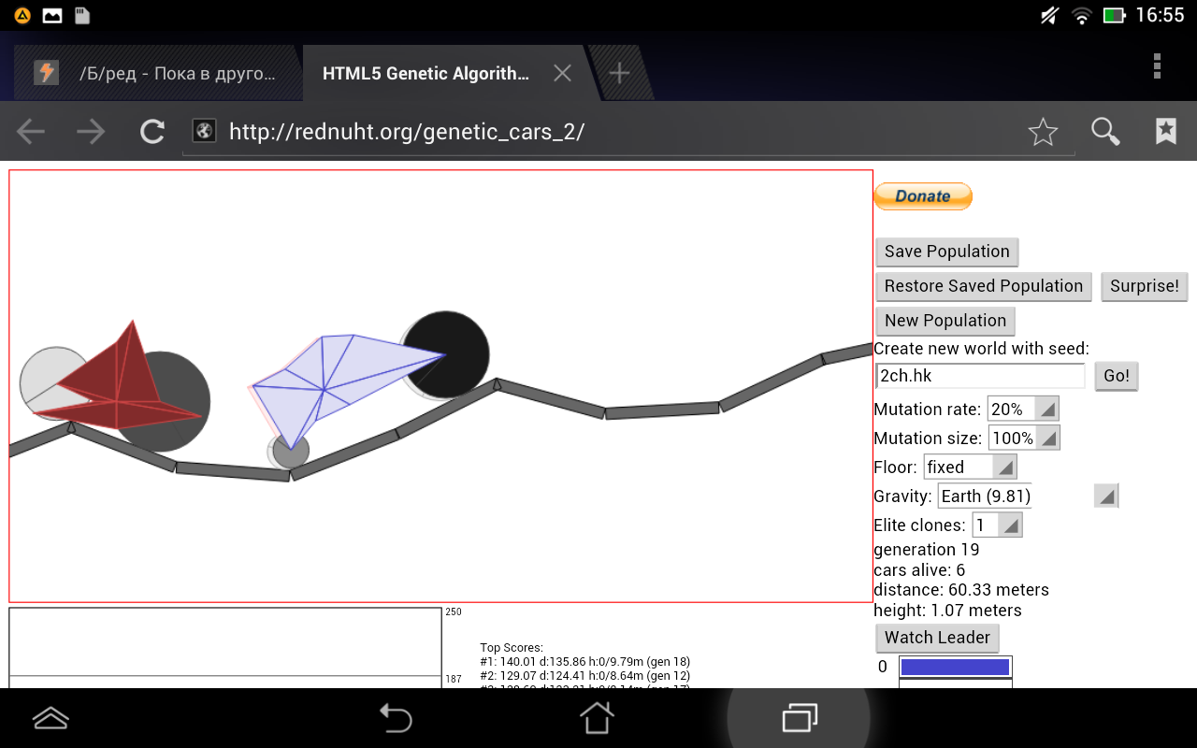
Task: Open the Mutation size 100% dropdown
Action: click(1023, 438)
